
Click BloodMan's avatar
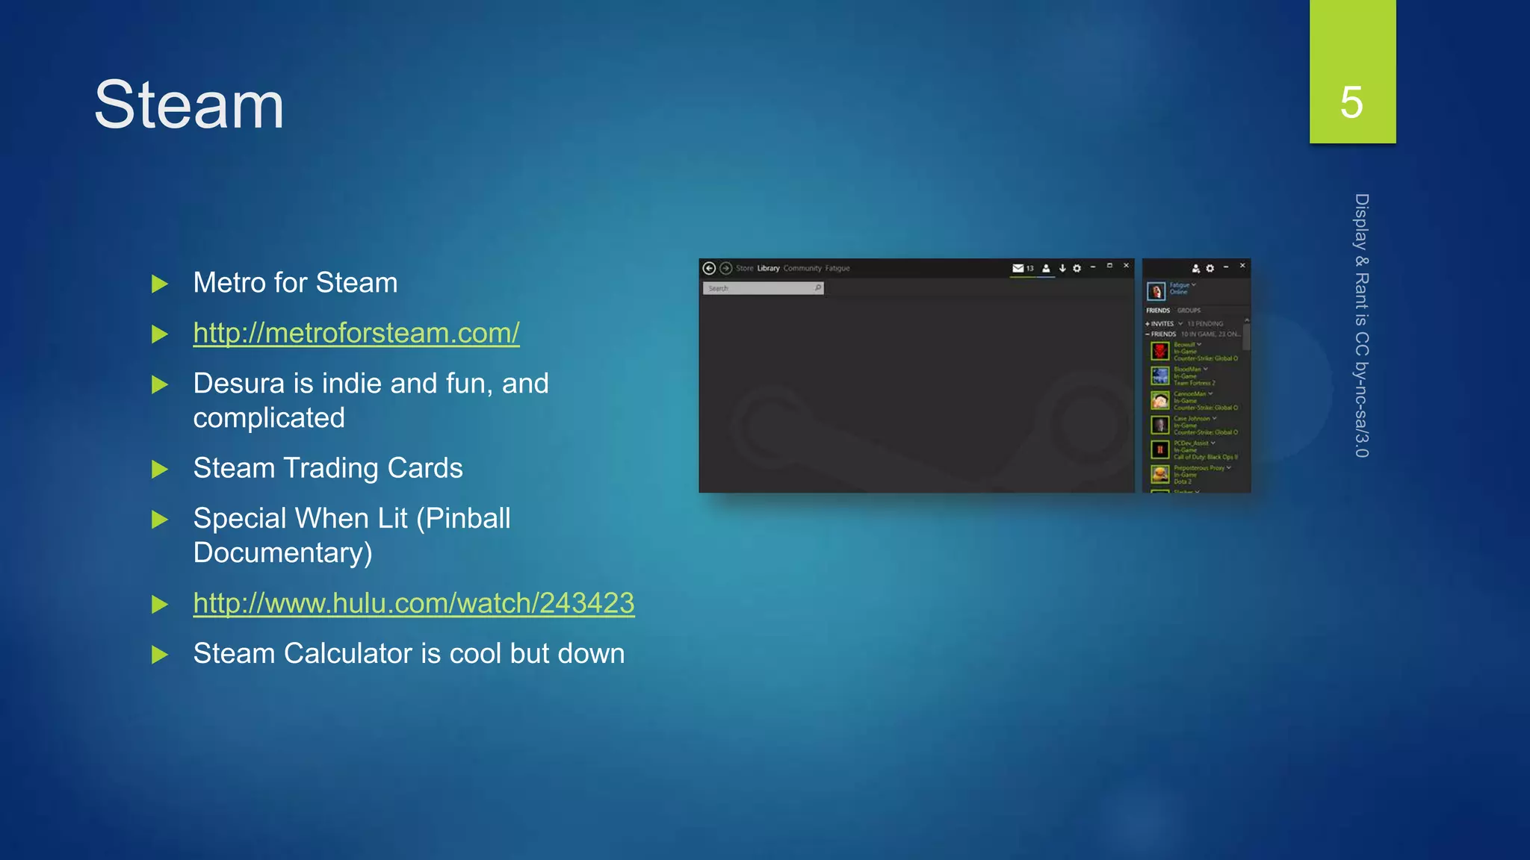pyautogui.click(x=1159, y=376)
